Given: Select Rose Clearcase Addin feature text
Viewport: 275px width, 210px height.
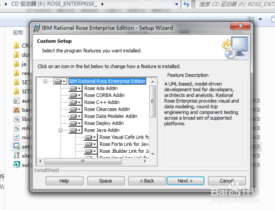Looking at the screenshot, I should [x=107, y=109].
